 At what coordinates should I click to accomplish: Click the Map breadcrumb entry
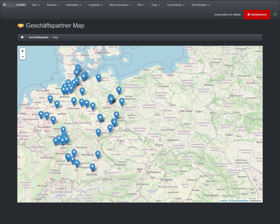(55, 37)
